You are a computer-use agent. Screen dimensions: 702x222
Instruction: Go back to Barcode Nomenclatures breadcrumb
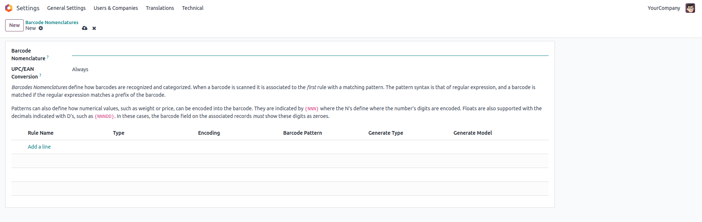pos(52,22)
